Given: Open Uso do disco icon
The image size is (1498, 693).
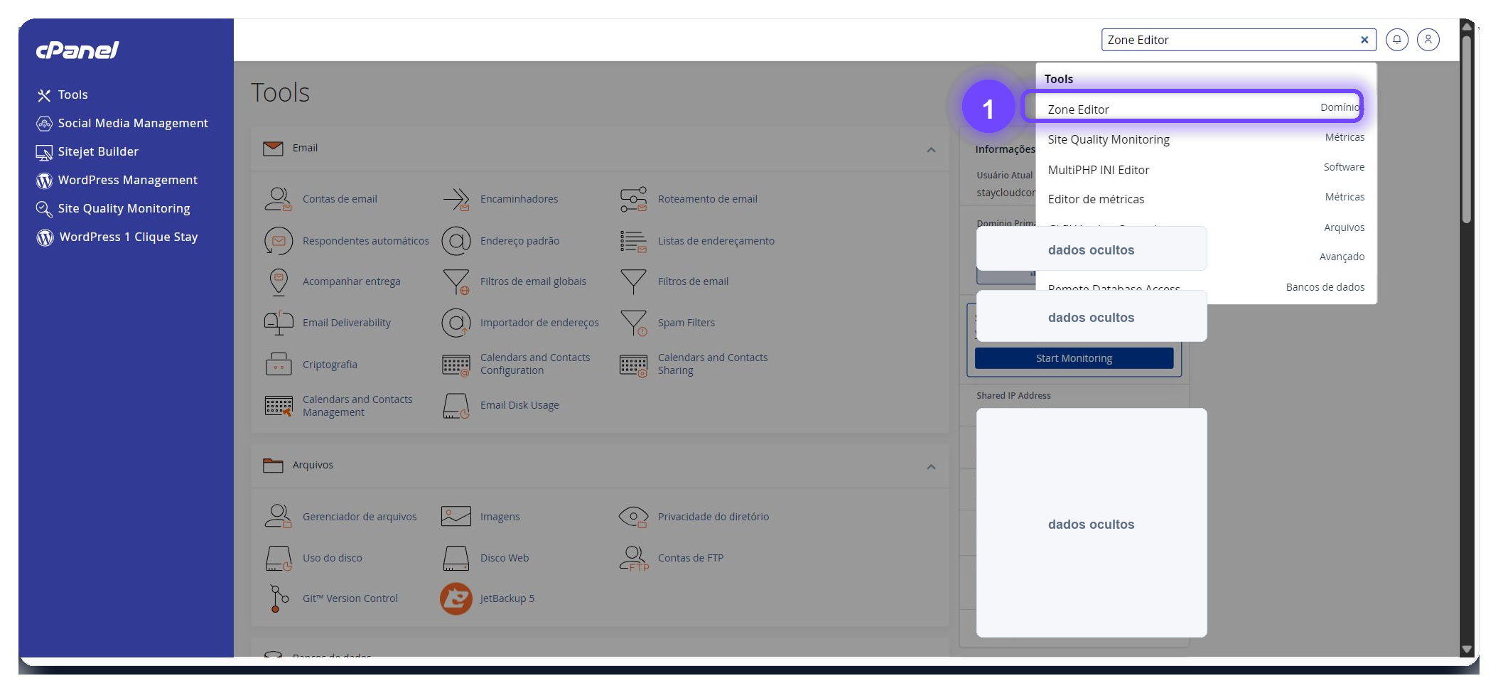Looking at the screenshot, I should pos(278,558).
